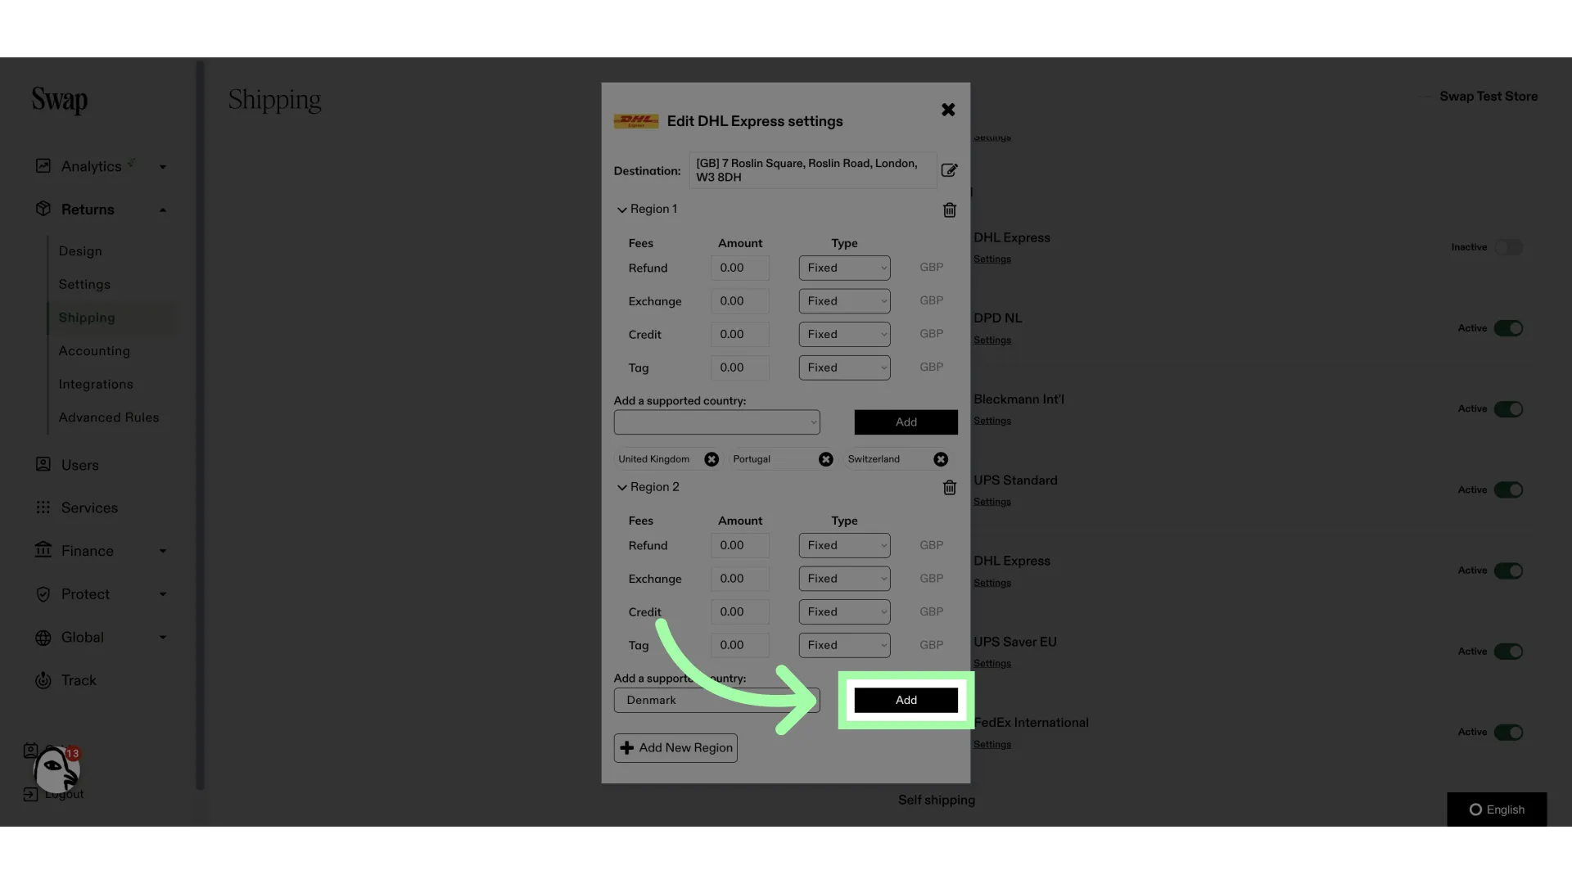Open Services via its grid icon
The image size is (1572, 884).
pos(43,507)
